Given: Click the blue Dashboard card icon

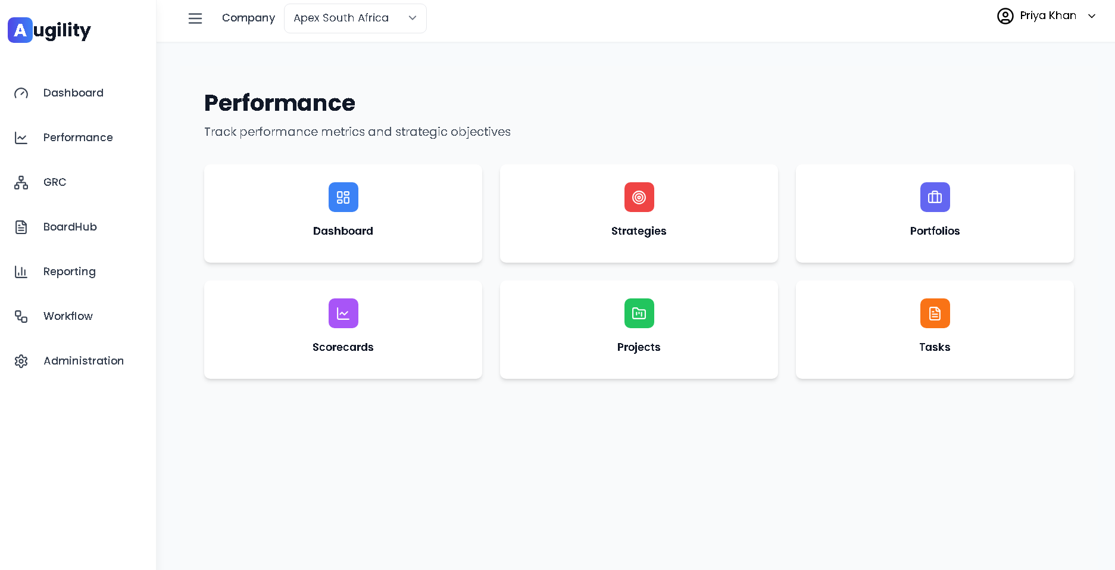Looking at the screenshot, I should pyautogui.click(x=343, y=197).
